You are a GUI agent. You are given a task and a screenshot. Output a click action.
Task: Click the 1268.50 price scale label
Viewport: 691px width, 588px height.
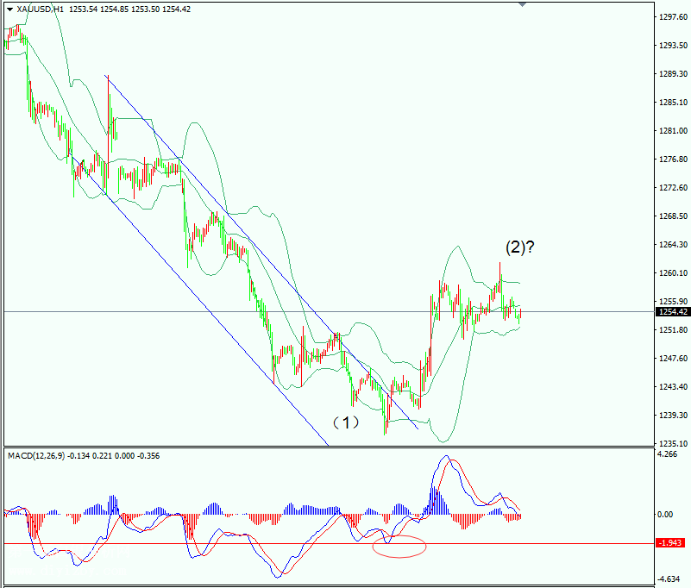673,216
